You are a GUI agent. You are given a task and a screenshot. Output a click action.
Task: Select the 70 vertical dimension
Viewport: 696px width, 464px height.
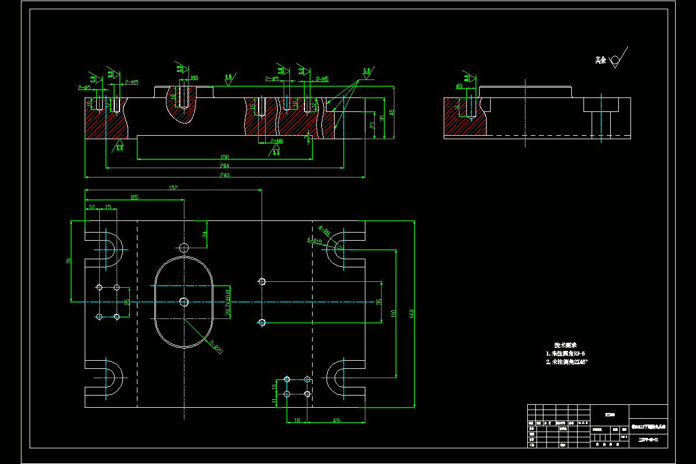point(68,261)
